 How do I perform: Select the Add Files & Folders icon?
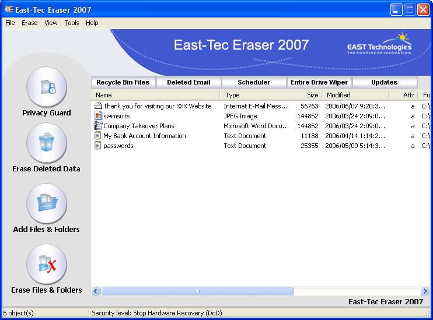pyautogui.click(x=47, y=203)
